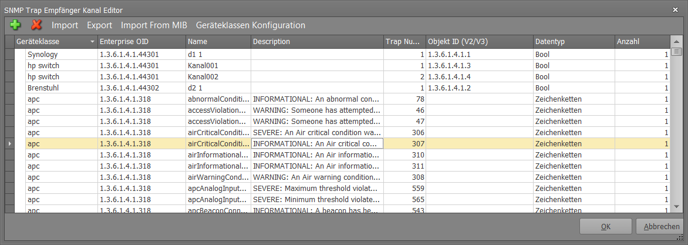The image size is (688, 245).
Task: Click Import From MIB
Action: 154,25
